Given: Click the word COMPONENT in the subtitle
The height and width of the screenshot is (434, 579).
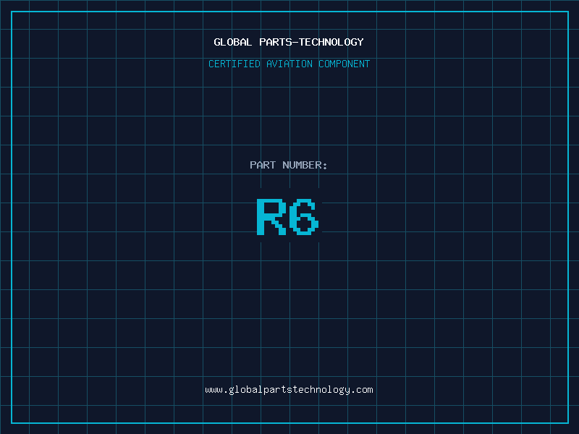Looking at the screenshot, I should tap(345, 64).
